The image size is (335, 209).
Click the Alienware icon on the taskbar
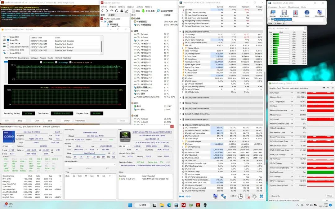click(205, 205)
